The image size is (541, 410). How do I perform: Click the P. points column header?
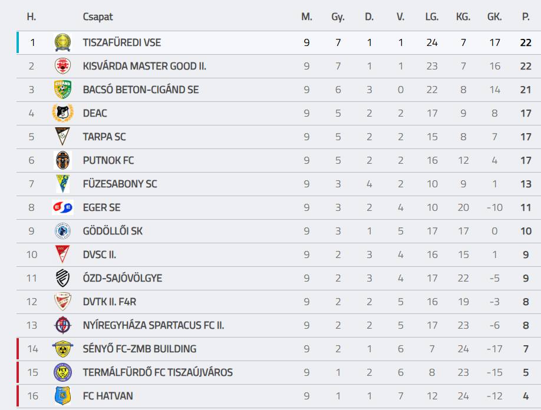coord(526,17)
